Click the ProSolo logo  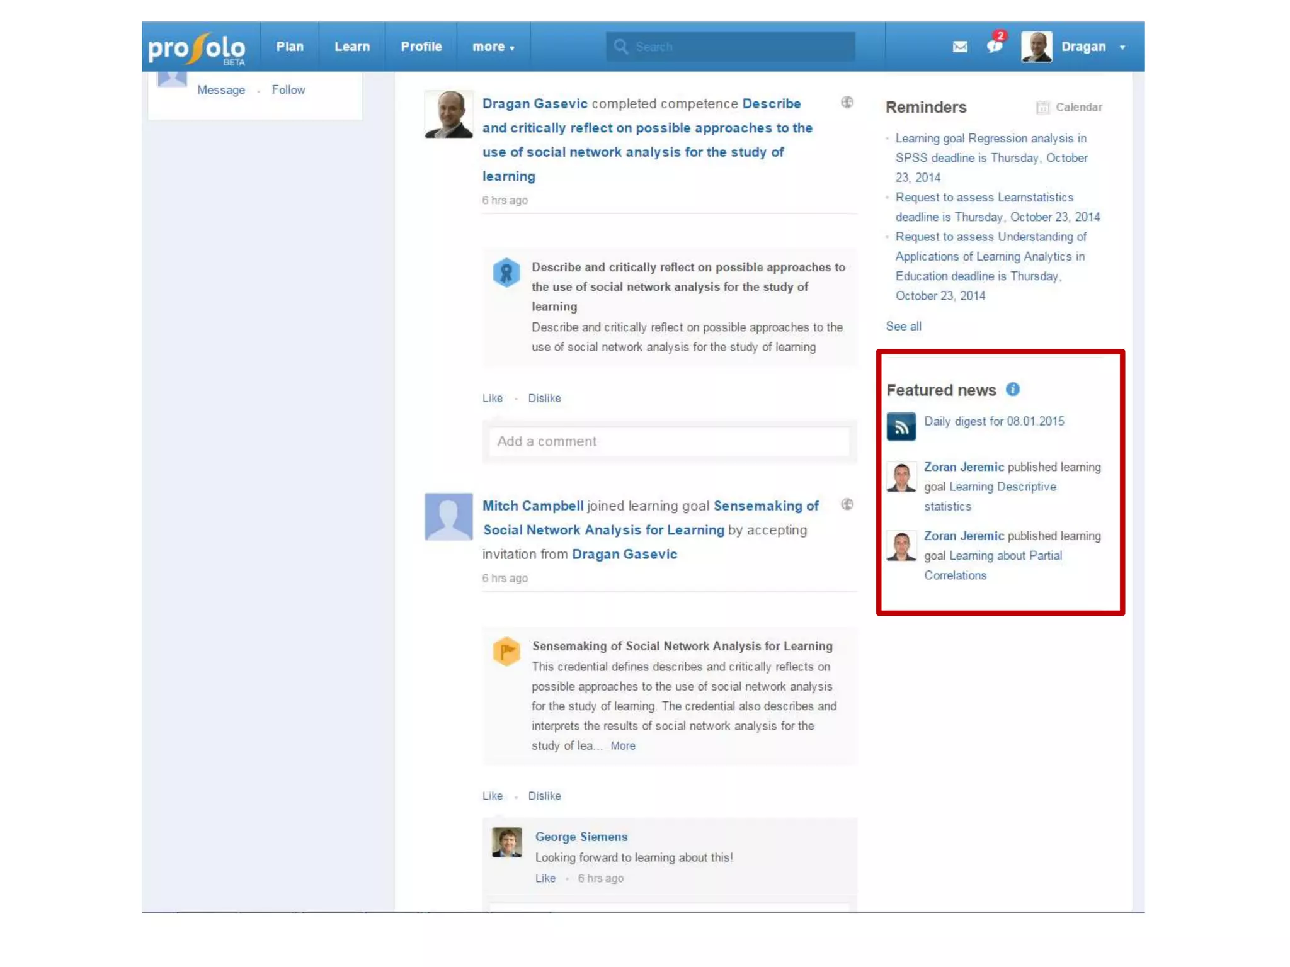[197, 48]
